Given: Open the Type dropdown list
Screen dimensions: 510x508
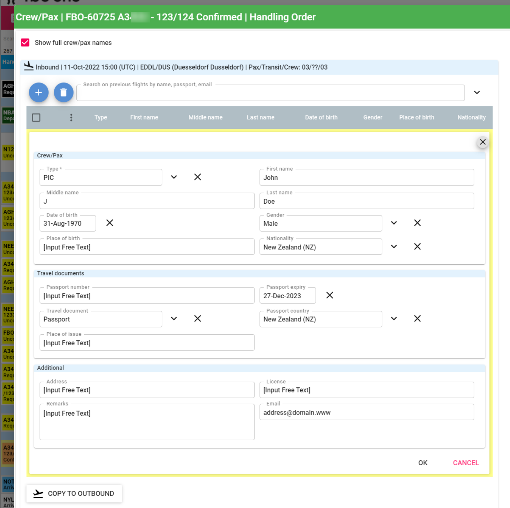Looking at the screenshot, I should 174,177.
